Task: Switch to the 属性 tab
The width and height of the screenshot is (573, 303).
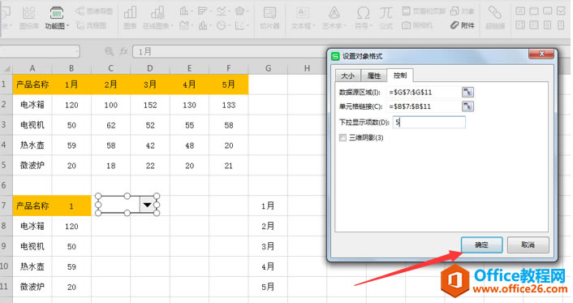Action: [374, 76]
